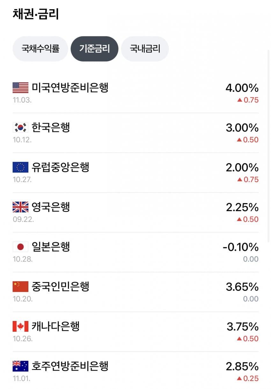
Task: Click the European Union flag icon
Action: (20, 167)
